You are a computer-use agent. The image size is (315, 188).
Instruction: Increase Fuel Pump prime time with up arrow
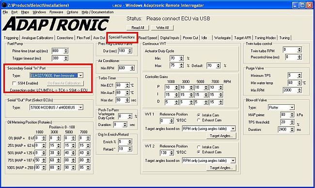[x=66, y=49]
